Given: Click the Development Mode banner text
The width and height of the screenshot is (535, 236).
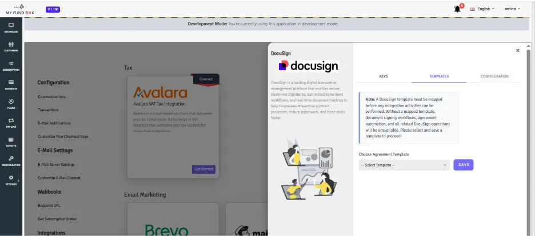Looking at the screenshot, I should (263, 24).
